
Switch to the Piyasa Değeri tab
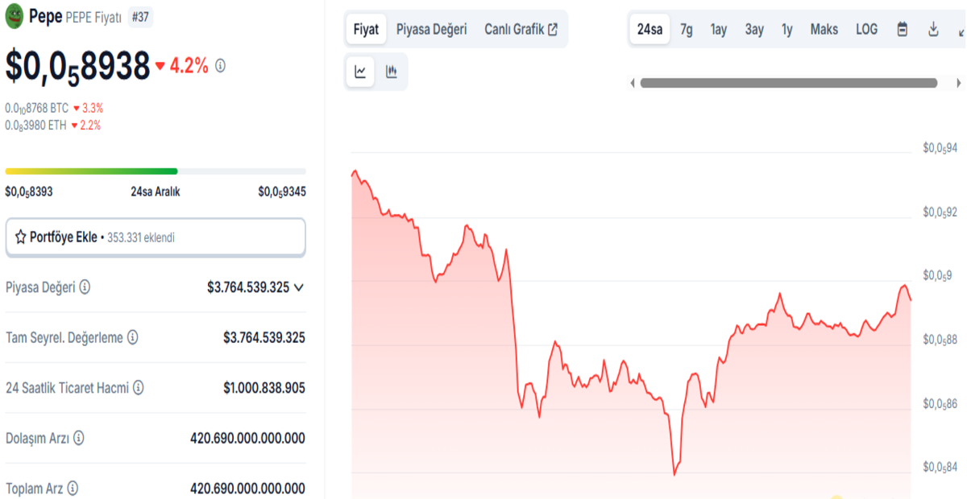click(431, 30)
